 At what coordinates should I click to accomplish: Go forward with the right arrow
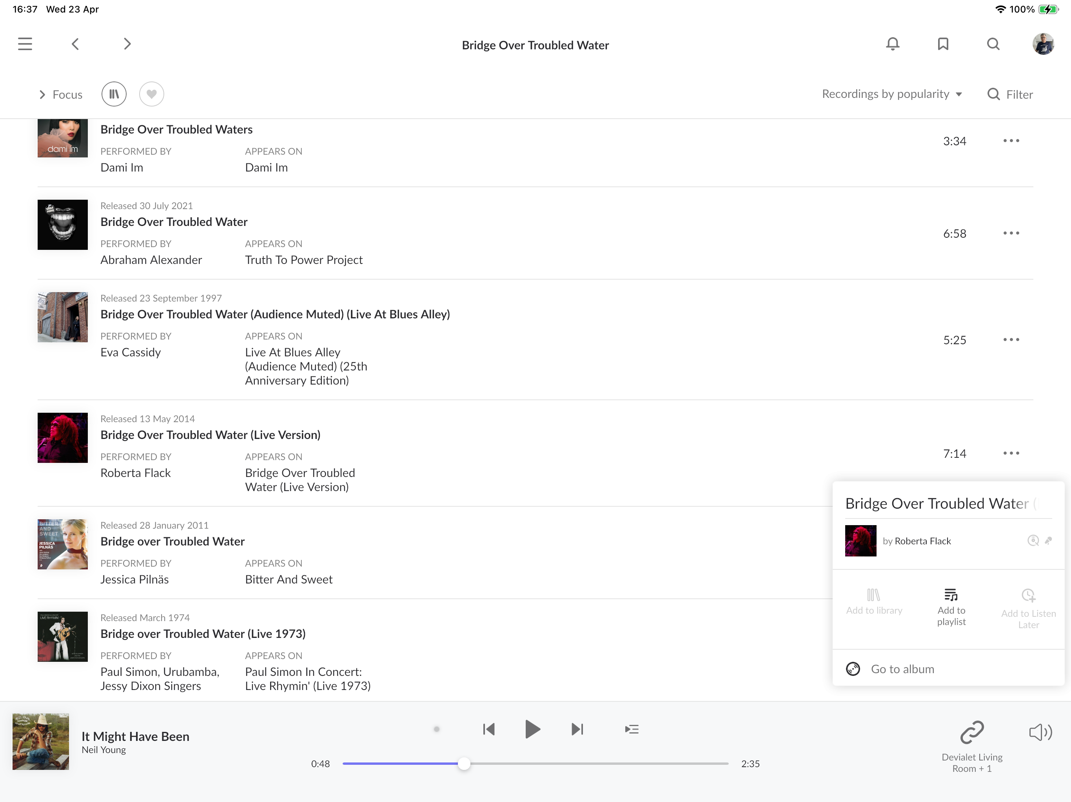[127, 44]
